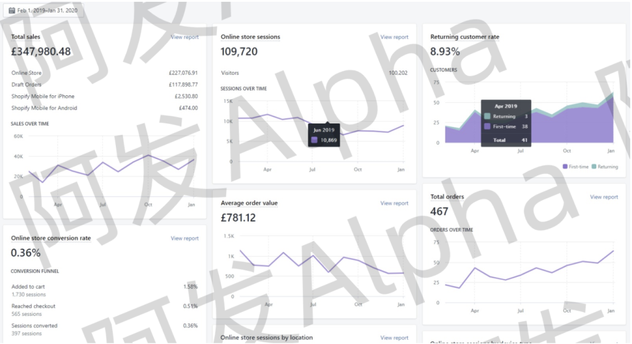
Task: Open View report for Total orders
Action: [x=603, y=197]
